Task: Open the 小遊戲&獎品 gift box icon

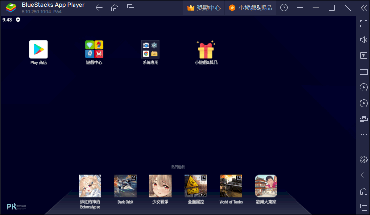Action: 206,50
